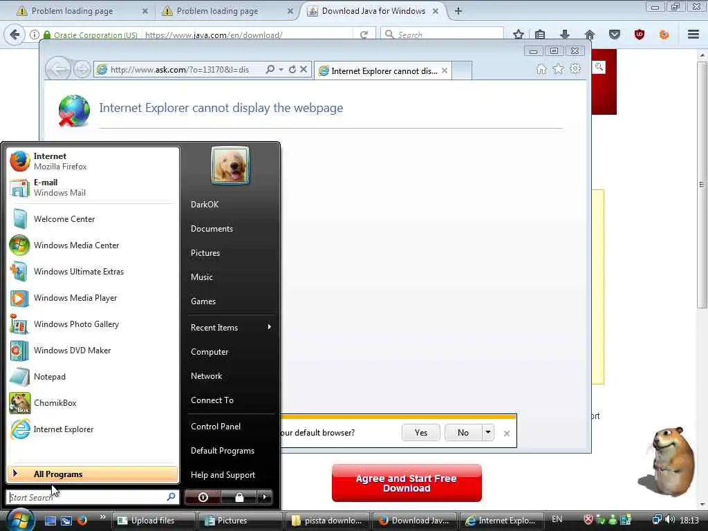Launch Windows Mail from Start menu
Screen dimensions: 708x531
(x=93, y=187)
